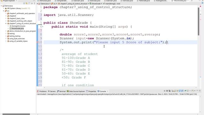Switch to UsingVariabl... editor tab
Screen dimensions: 204x115
point(62,1)
